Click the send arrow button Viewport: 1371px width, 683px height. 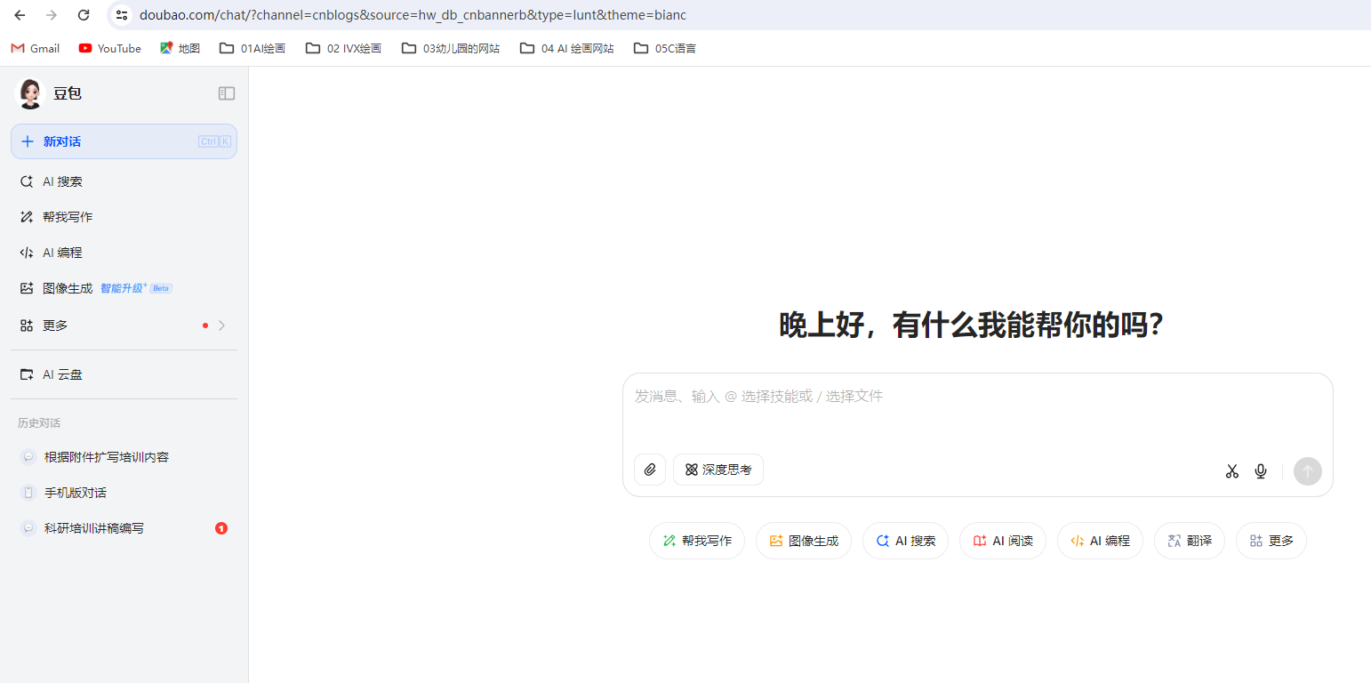click(1308, 471)
